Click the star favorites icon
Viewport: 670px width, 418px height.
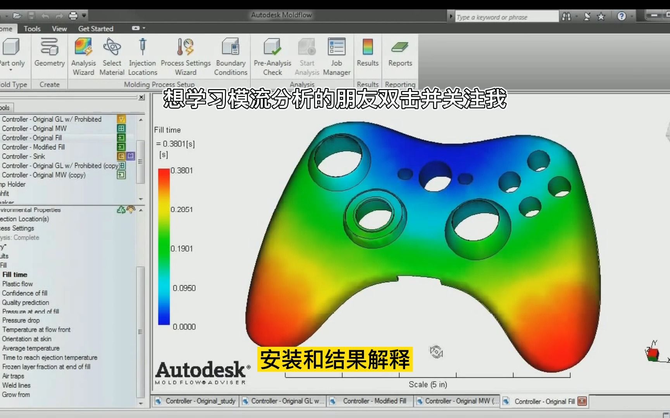[601, 16]
